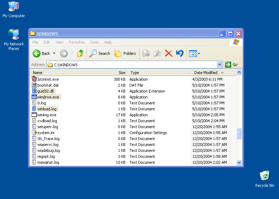The height and width of the screenshot is (199, 279).
Task: Open the Help menu
Action: [x=108, y=42]
